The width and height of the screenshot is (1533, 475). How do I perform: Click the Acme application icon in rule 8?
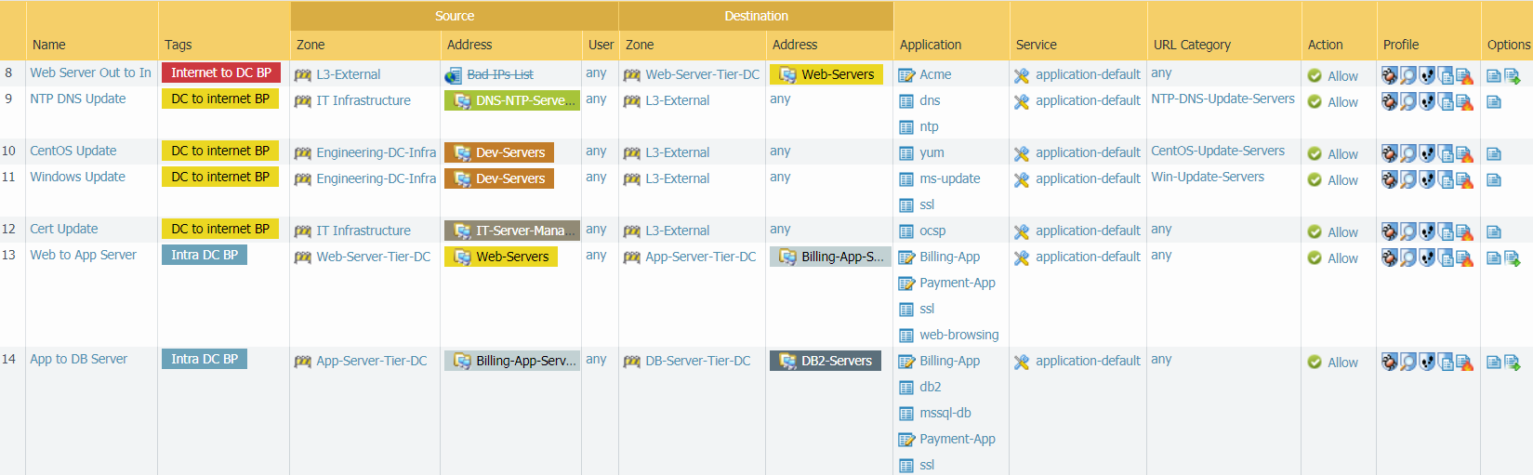click(906, 75)
